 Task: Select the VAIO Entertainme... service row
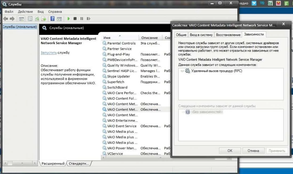coord(136,121)
